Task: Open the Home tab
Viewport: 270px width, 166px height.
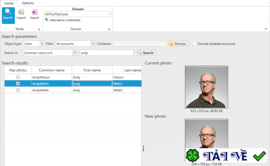Action: click(x=9, y=3)
